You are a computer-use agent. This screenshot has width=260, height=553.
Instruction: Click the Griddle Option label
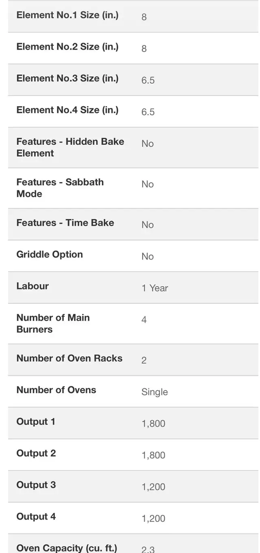pos(50,255)
